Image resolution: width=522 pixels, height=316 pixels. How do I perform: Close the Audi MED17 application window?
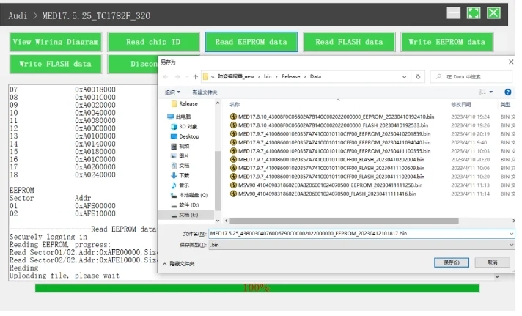click(493, 13)
